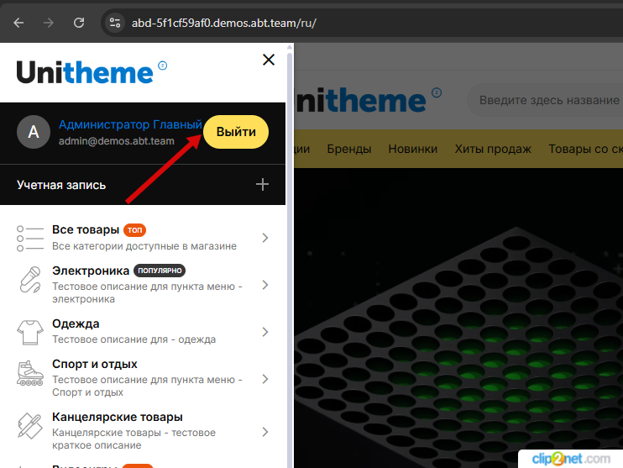623x468 pixels.
Task: Click the URL address bar text
Action: (x=223, y=23)
